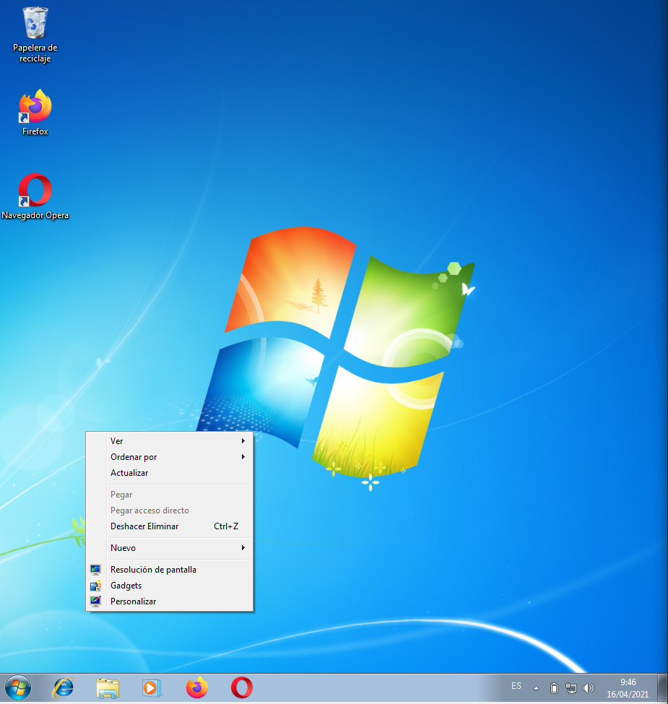Click the battery icon in system tray
Screen dimensions: 668x704
(x=554, y=688)
